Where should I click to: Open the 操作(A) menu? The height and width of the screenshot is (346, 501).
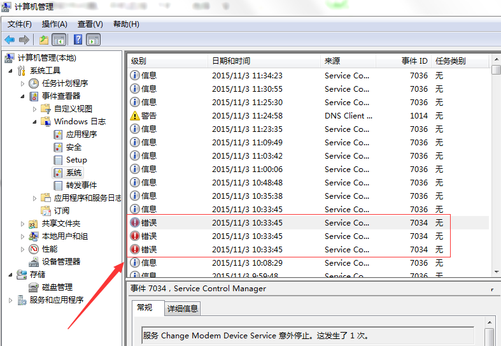54,24
